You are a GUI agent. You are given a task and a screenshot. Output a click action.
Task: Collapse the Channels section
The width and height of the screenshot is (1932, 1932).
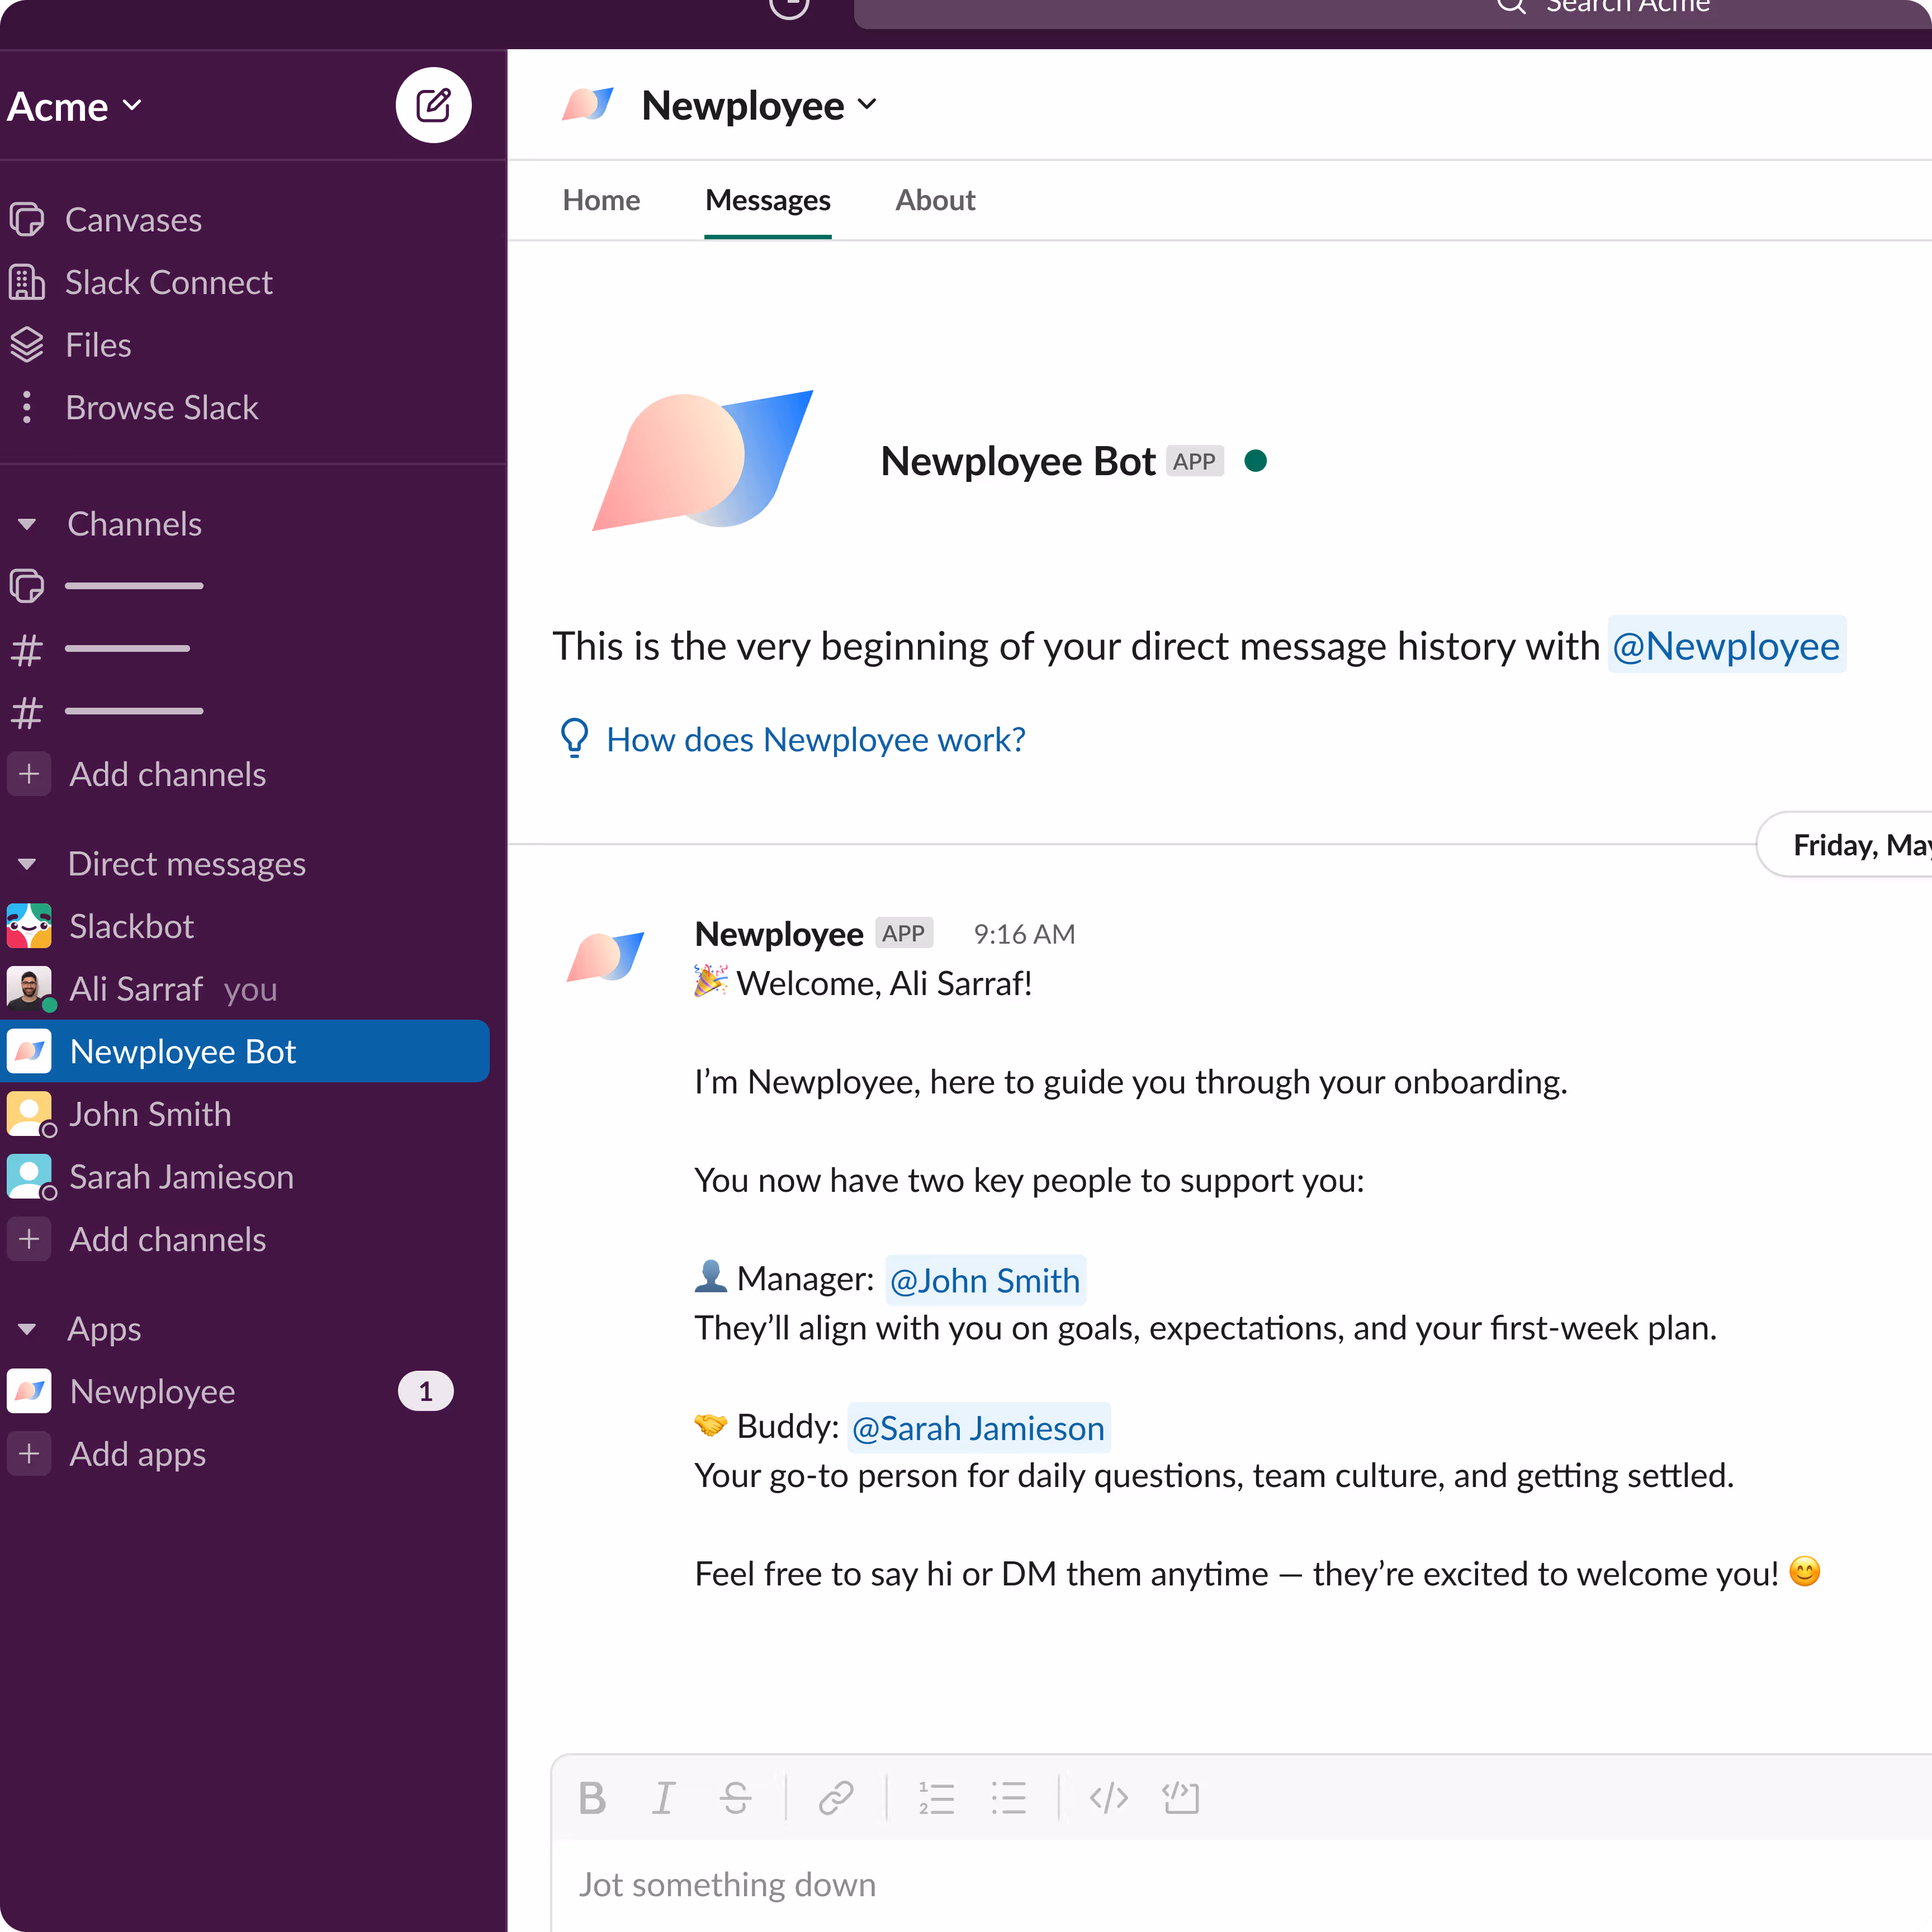click(27, 524)
